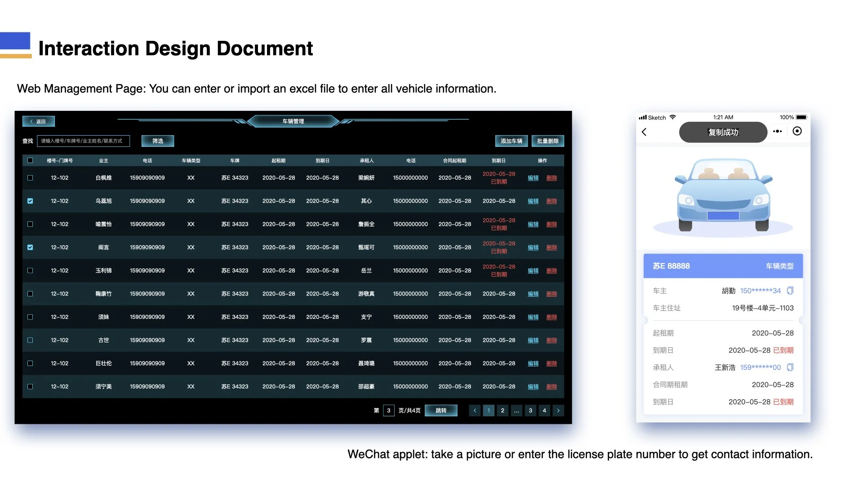863x485 pixels.
Task: Go to the previous page with the left chevron
Action: coord(475,410)
